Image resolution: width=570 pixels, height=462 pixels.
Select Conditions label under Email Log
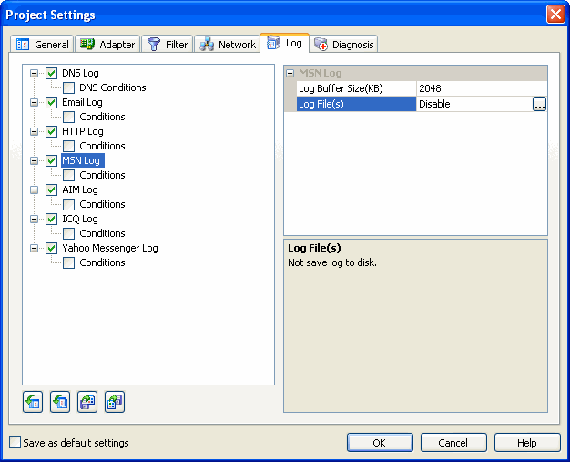pos(102,117)
